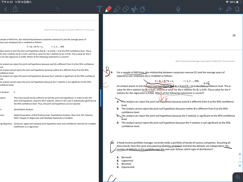This screenshot has width=243, height=182.
Task: Start audio recording with the microphone
Action: [178, 9]
